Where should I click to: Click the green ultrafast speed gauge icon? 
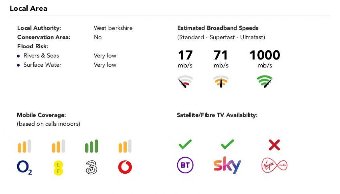[265, 82]
